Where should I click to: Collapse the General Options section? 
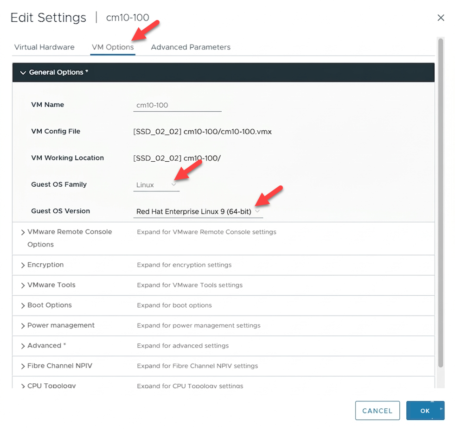tap(23, 73)
